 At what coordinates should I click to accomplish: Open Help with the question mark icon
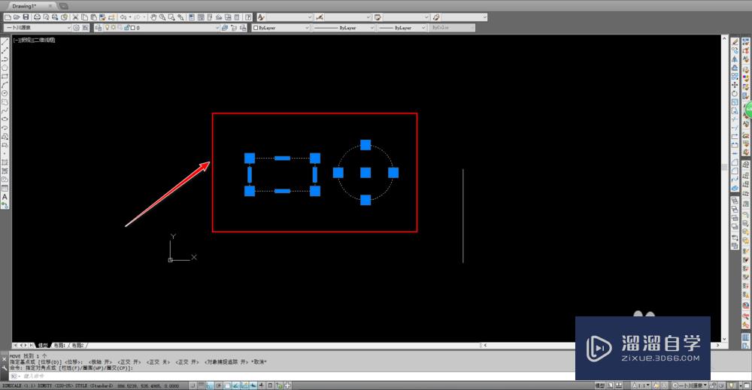pyautogui.click(x=248, y=17)
